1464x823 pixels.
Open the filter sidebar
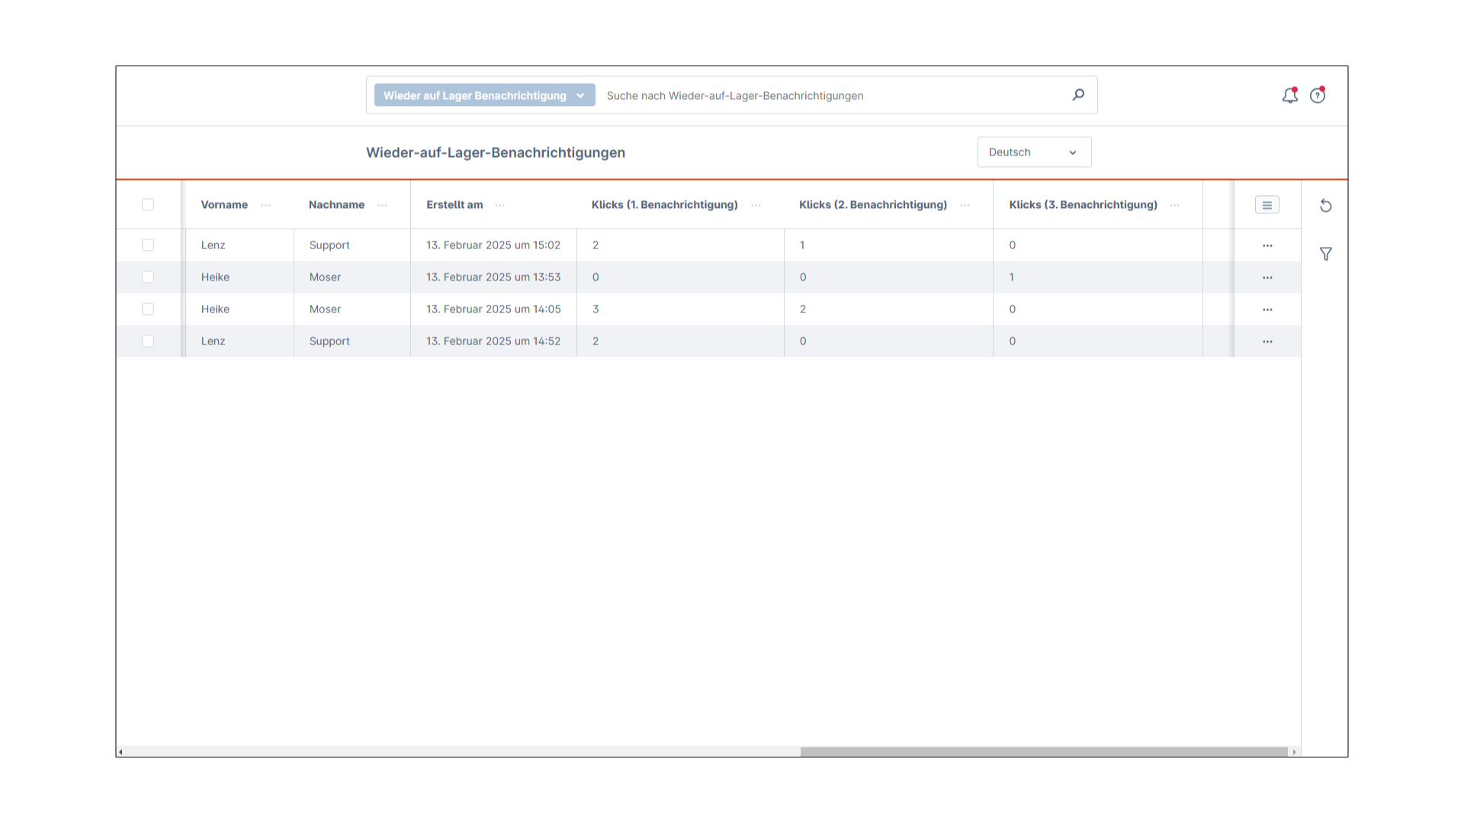[x=1326, y=254]
